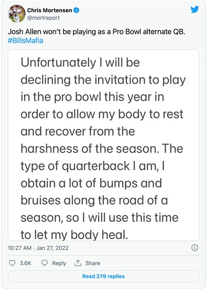Open the Twitter bird logo link

pyautogui.click(x=195, y=9)
